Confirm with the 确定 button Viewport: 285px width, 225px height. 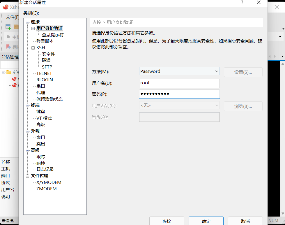click(x=206, y=221)
